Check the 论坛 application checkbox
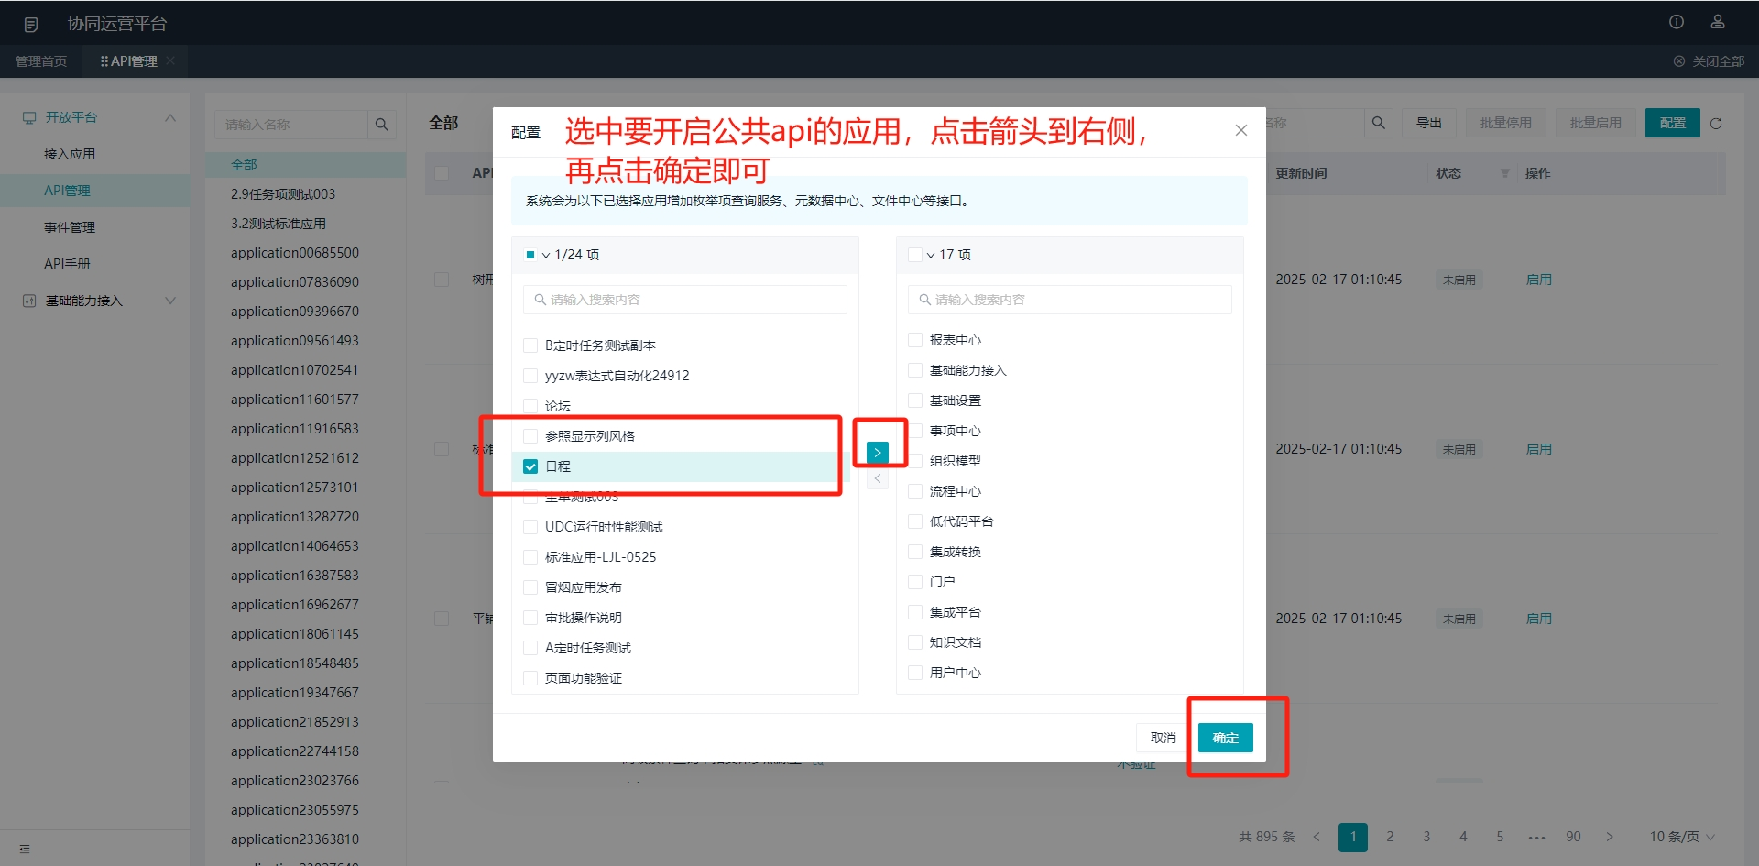The height and width of the screenshot is (866, 1759). pyautogui.click(x=530, y=406)
